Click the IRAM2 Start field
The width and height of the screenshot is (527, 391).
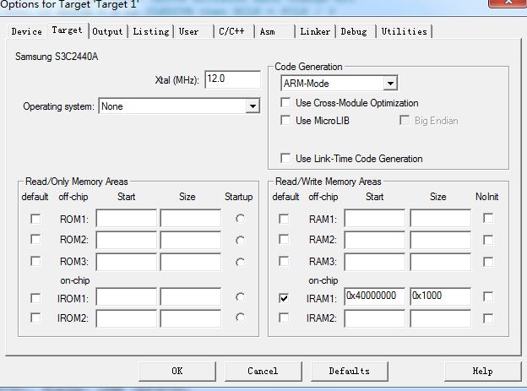[x=375, y=318]
